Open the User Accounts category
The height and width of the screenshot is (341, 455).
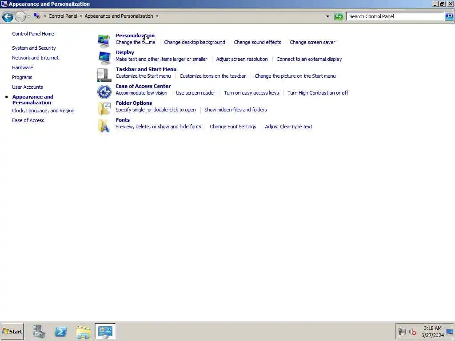pos(27,87)
